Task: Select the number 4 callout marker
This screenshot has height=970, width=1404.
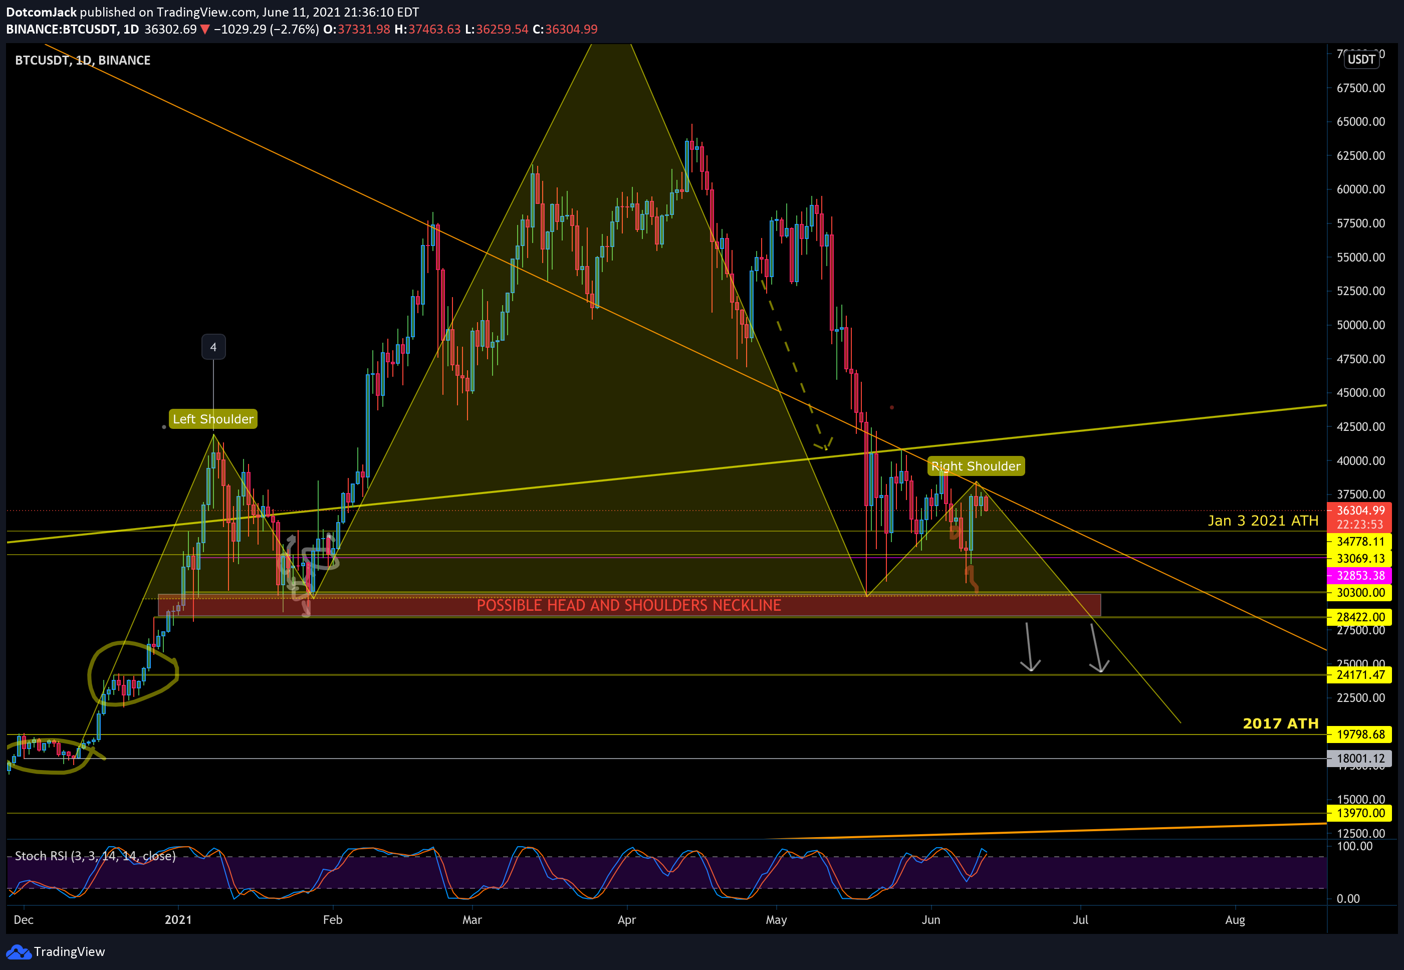Action: coord(213,347)
